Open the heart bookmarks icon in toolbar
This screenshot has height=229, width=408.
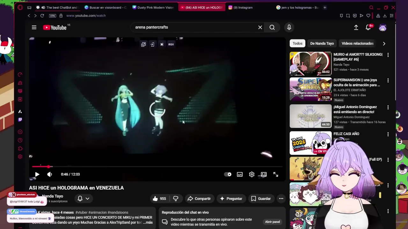coord(368,16)
